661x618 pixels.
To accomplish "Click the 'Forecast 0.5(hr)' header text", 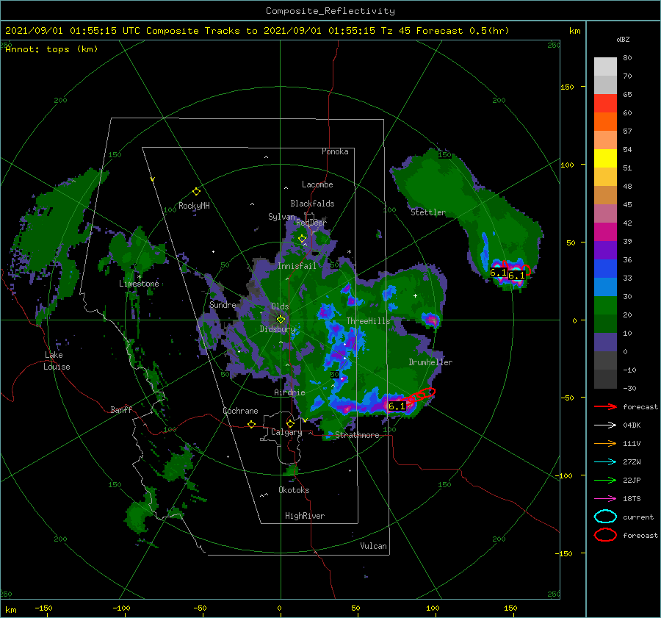I will pos(463,31).
